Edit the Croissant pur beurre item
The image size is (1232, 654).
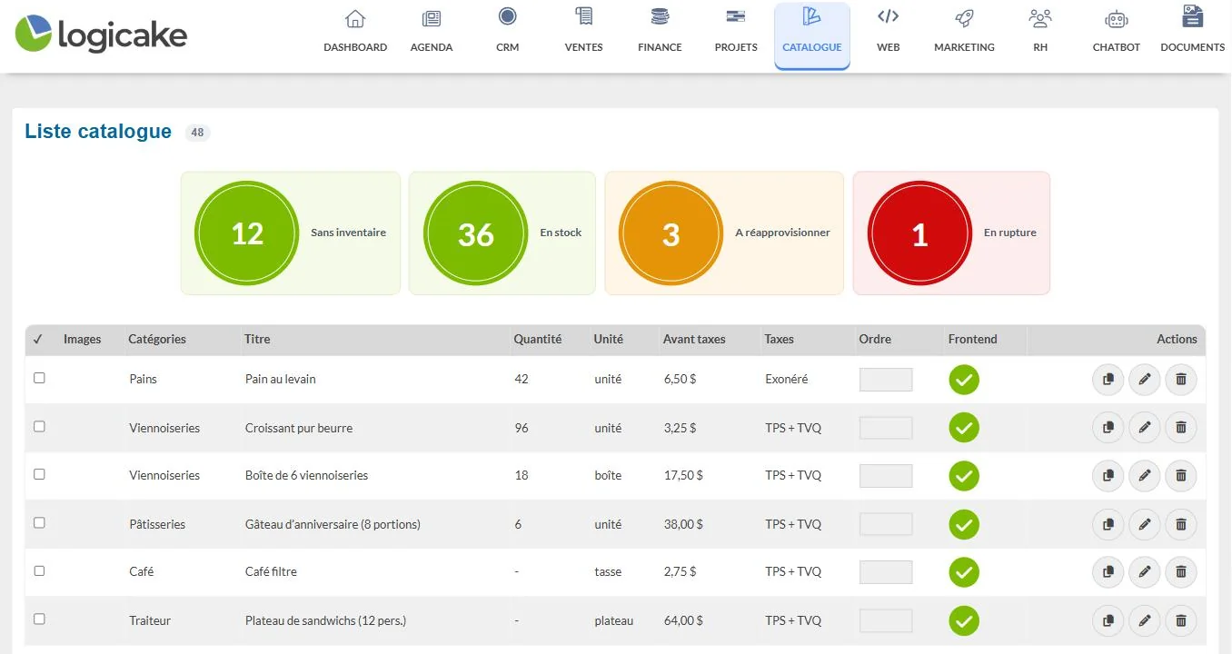1145,428
